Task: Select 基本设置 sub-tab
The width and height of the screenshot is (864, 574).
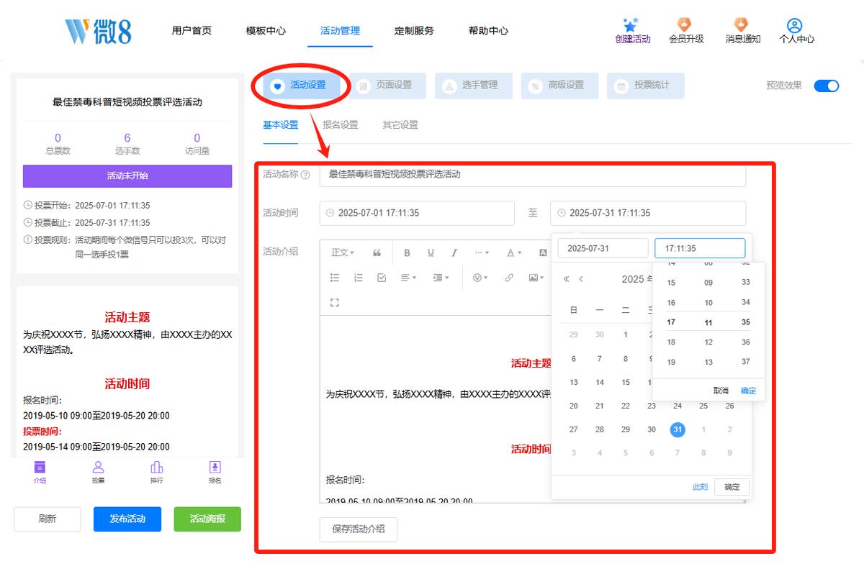Action: pyautogui.click(x=280, y=124)
